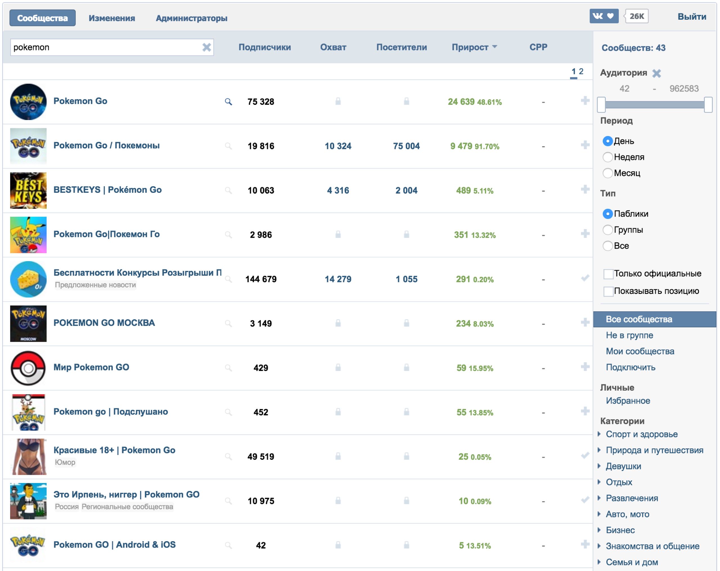This screenshot has height=571, width=720.
Task: Select the Месяц period radio button
Action: [x=607, y=173]
